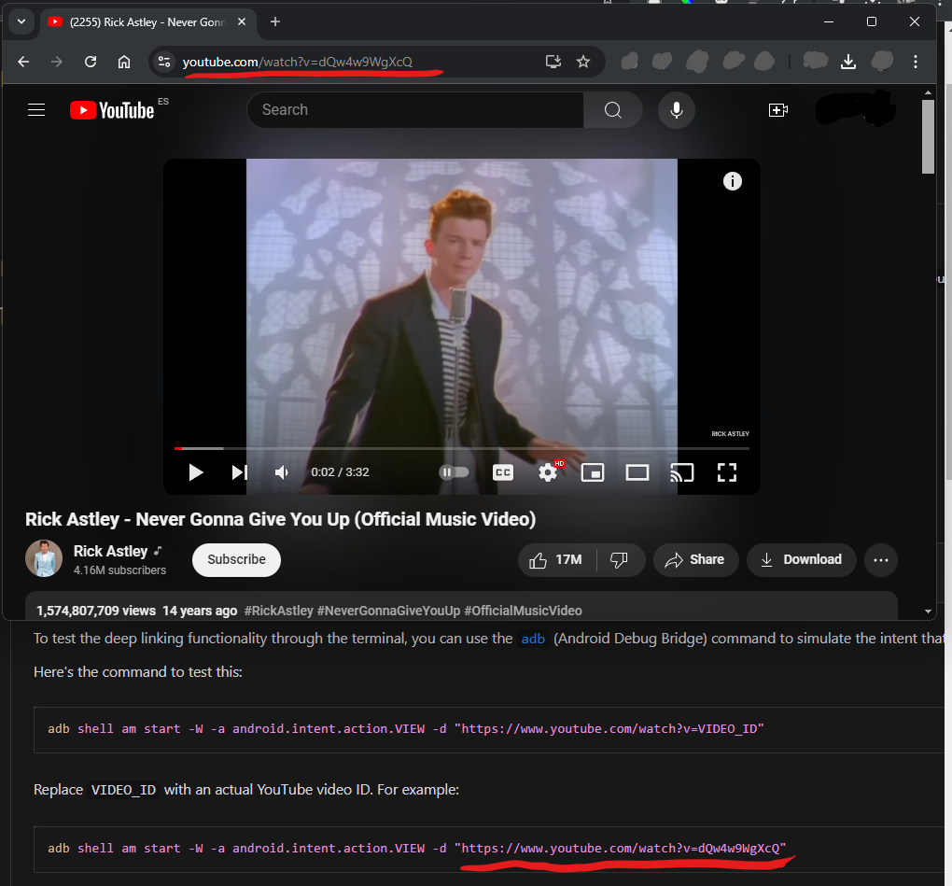Skip to the next video
This screenshot has width=952, height=886.
(x=240, y=472)
